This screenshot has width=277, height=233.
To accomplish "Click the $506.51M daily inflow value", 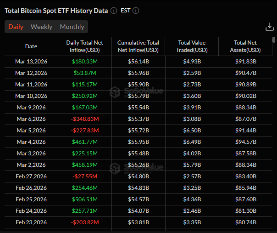I will 85,199.
